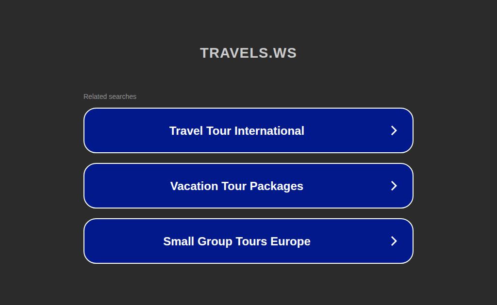Click the chevron arrow beside Small Group Tours Europe
497x305 pixels.
394,241
